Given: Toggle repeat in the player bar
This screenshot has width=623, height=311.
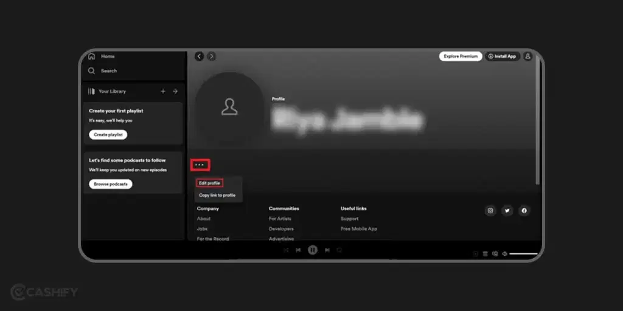Looking at the screenshot, I should point(339,250).
